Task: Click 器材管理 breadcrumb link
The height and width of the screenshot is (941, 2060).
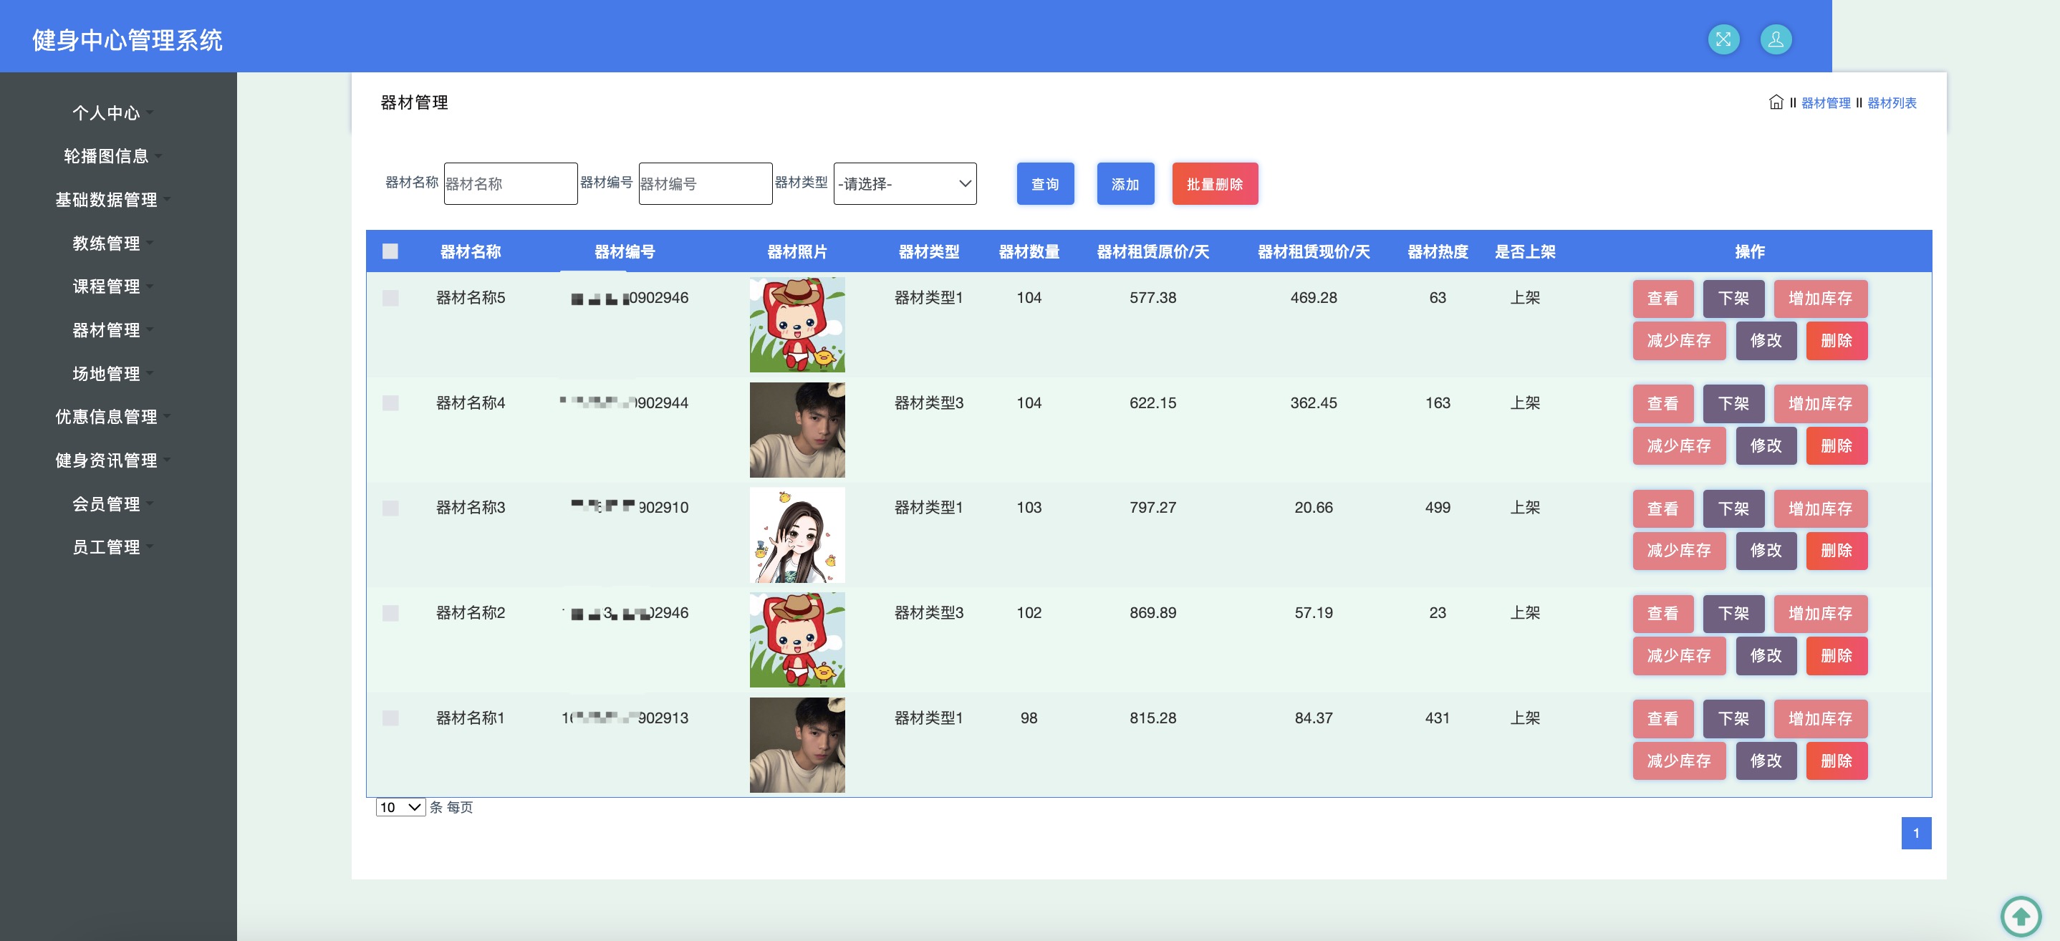Action: tap(1826, 103)
